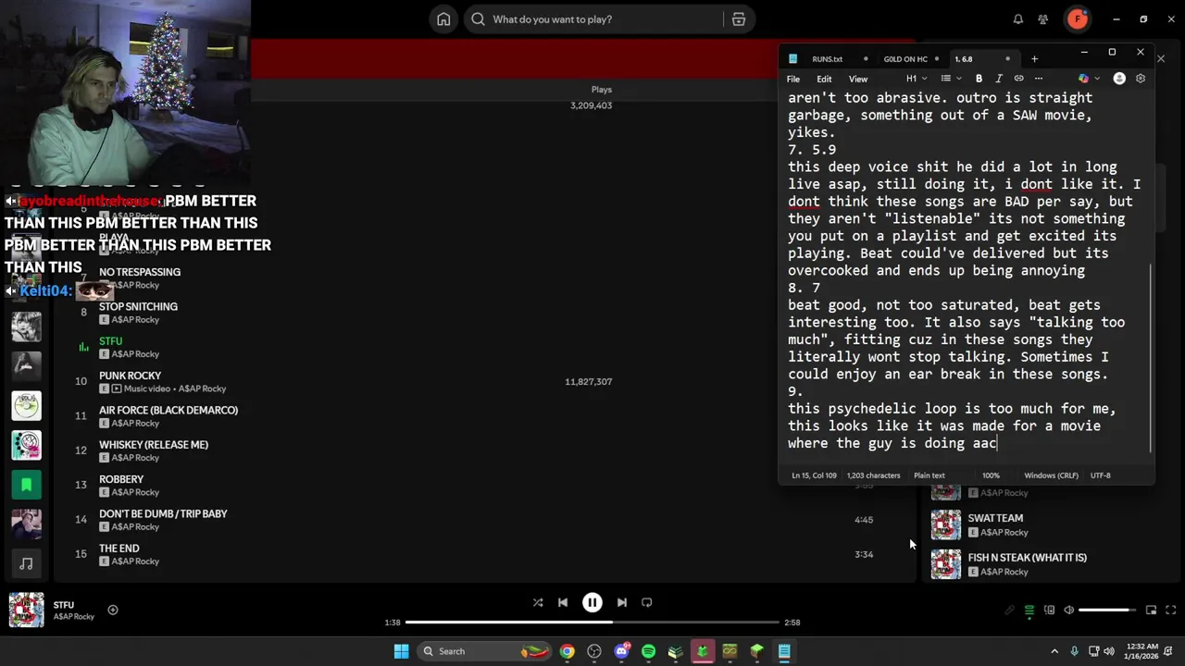Open more formatting options ellipsis

tap(1039, 79)
